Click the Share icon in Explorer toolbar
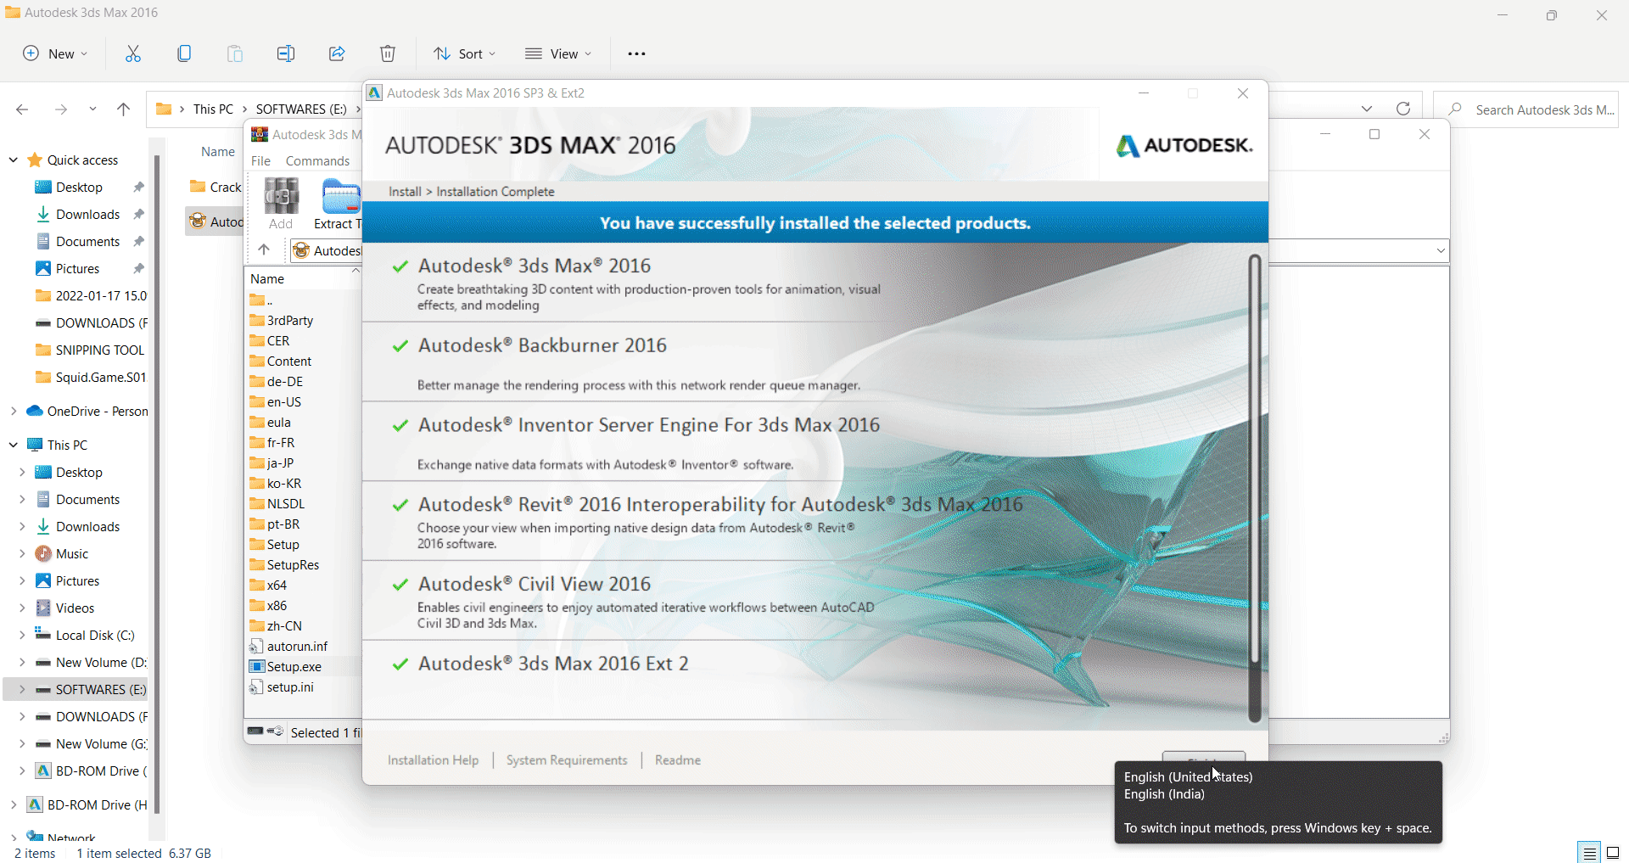The image size is (1629, 863). (x=337, y=53)
